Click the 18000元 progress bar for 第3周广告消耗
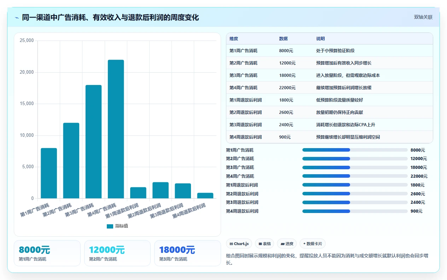This screenshot has height=280, width=447. click(355, 168)
